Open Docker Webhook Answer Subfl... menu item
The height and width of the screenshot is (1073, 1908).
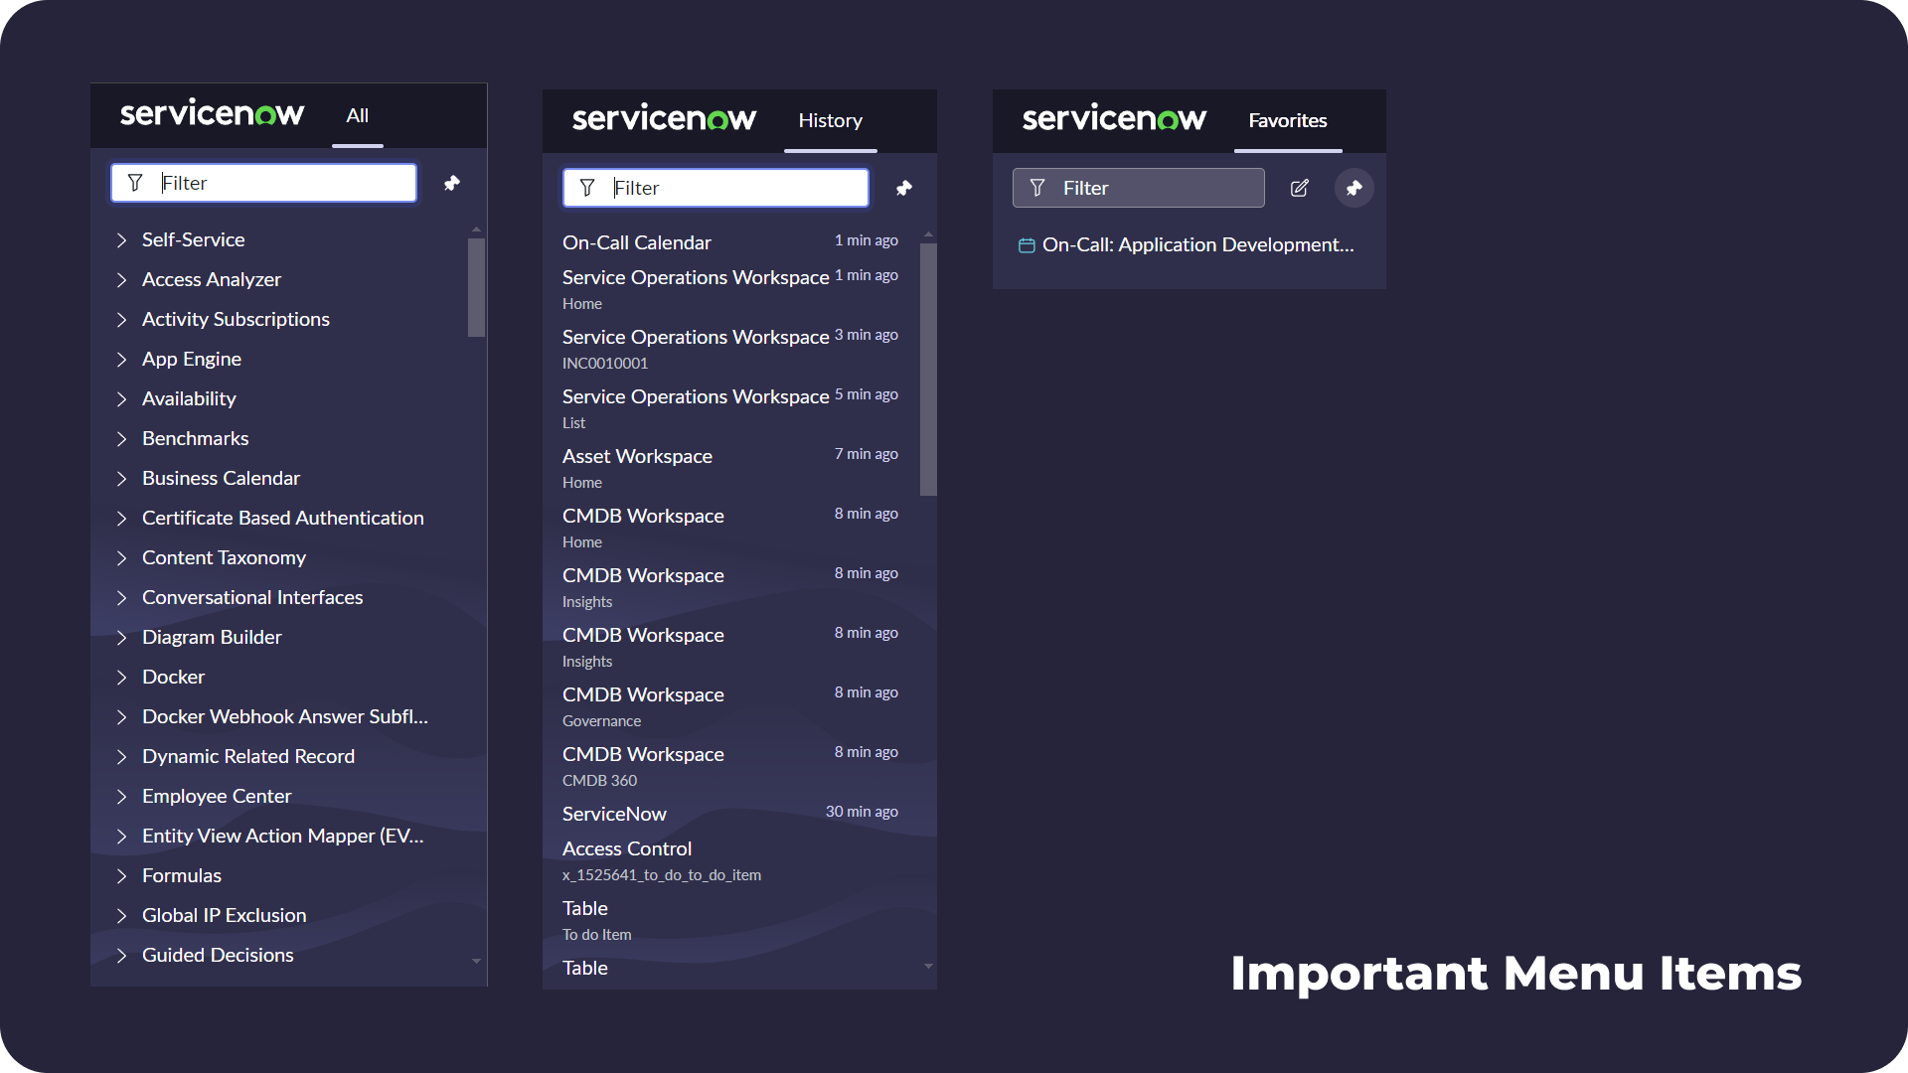coord(285,716)
